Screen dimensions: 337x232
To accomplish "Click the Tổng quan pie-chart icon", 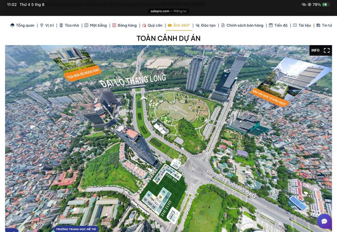I will tap(12, 25).
